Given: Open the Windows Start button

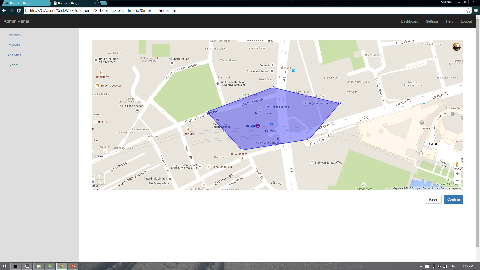Looking at the screenshot, I should pyautogui.click(x=5, y=266).
